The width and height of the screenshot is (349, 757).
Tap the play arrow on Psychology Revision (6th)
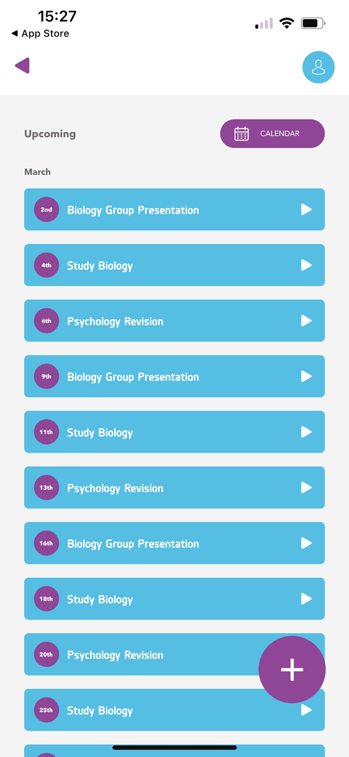[306, 321]
